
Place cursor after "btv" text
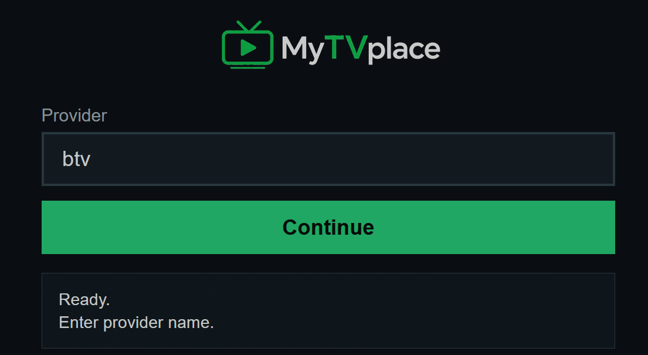tap(91, 159)
